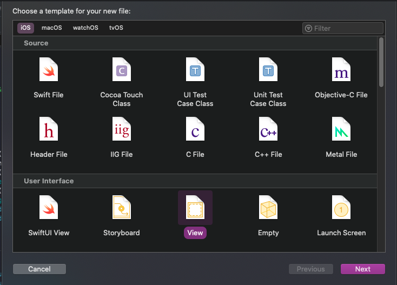Screen dimensions: 397x285
Task: Pick the IIG File template
Action: click(x=122, y=129)
